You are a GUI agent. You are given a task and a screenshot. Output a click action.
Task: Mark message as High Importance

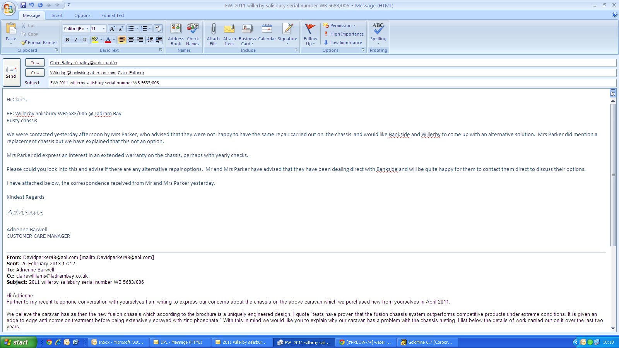[344, 34]
